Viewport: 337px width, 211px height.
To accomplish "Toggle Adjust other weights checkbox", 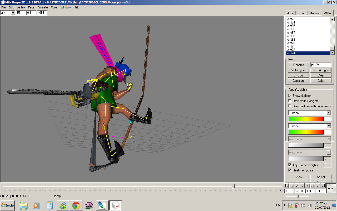I will (x=290, y=165).
